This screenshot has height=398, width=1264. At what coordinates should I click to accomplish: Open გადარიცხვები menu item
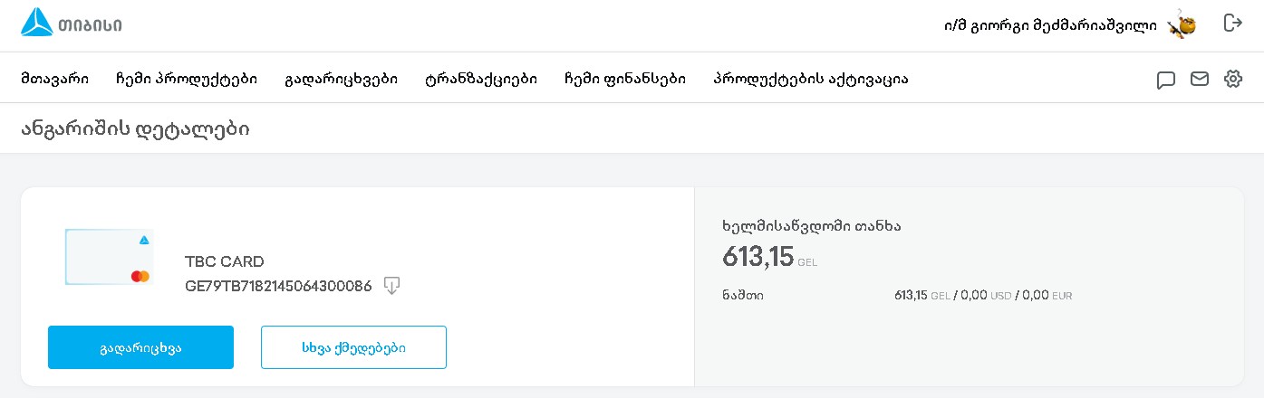tap(341, 79)
